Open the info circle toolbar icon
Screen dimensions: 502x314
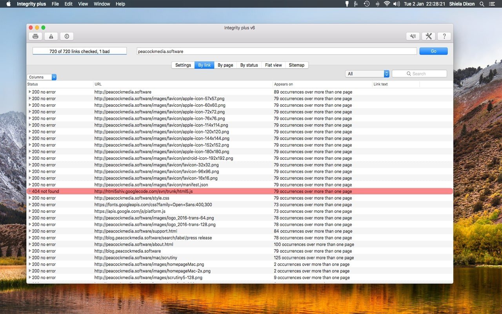coord(67,37)
